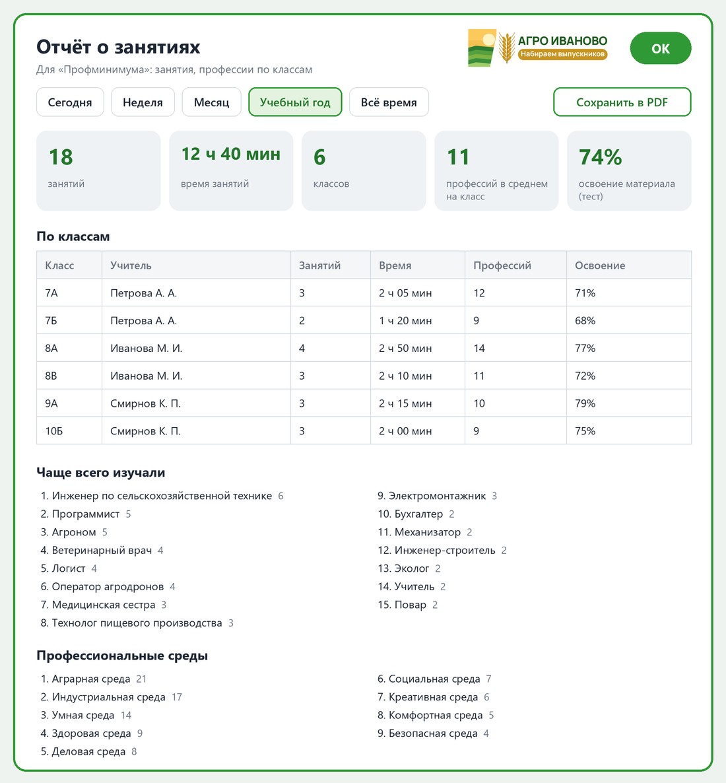Click the Эколог list item
This screenshot has width=726, height=783.
pyautogui.click(x=409, y=568)
